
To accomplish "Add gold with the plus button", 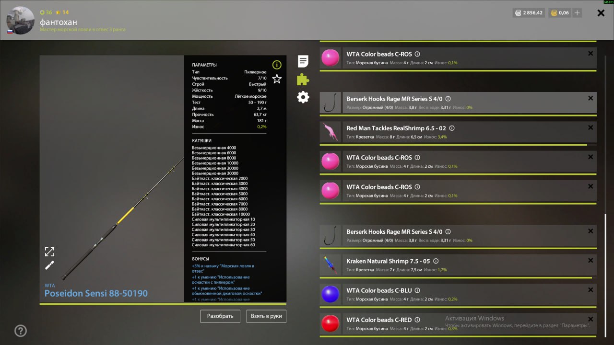I will pos(577,13).
